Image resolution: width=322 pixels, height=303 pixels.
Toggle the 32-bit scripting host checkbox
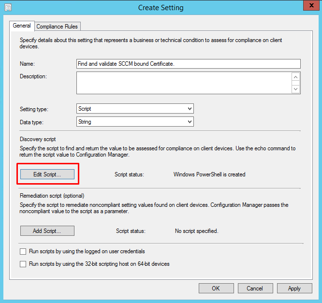coord(23,264)
